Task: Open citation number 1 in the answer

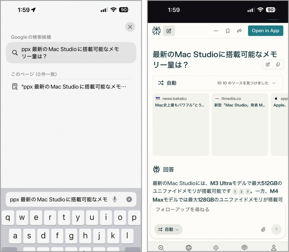Action: click(235, 192)
